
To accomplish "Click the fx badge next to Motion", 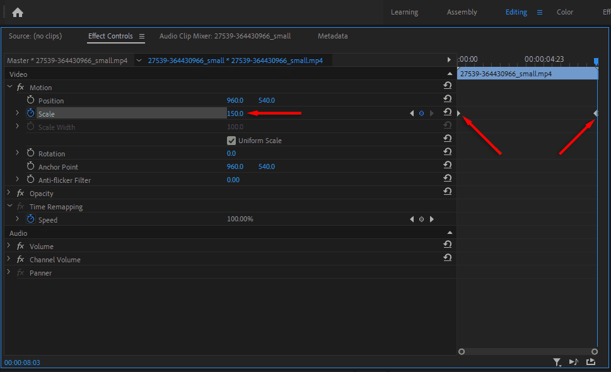I will 20,87.
